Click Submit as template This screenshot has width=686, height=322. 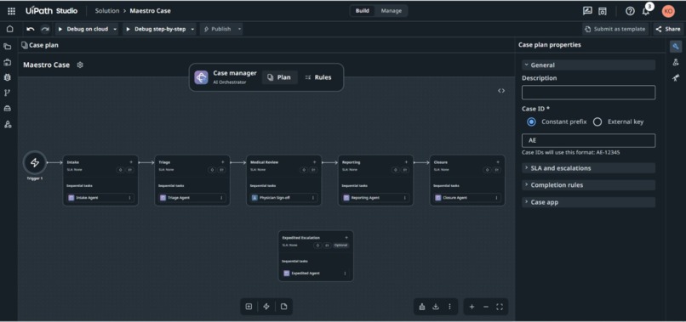coord(615,29)
